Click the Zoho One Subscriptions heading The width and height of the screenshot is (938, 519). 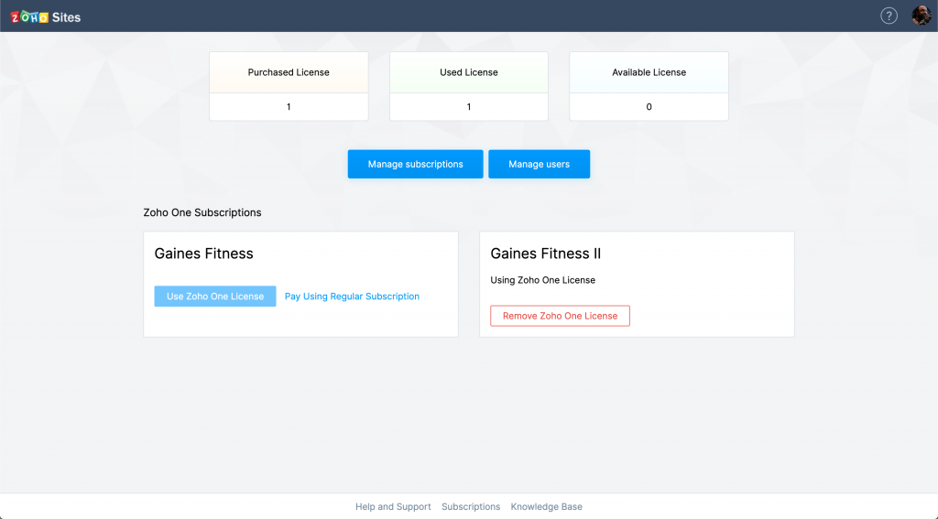click(x=202, y=212)
